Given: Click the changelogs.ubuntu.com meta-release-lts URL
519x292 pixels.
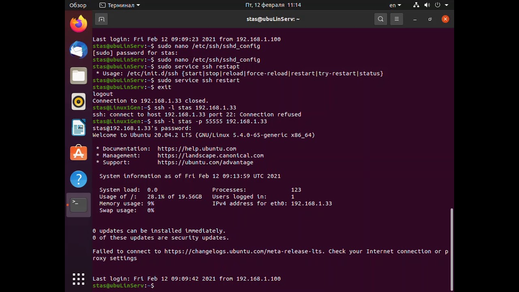Looking at the screenshot, I should pyautogui.click(x=244, y=251).
